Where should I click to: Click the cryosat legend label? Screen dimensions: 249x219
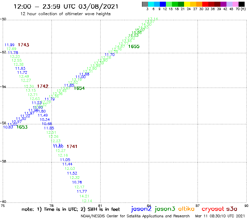(x=213, y=209)
